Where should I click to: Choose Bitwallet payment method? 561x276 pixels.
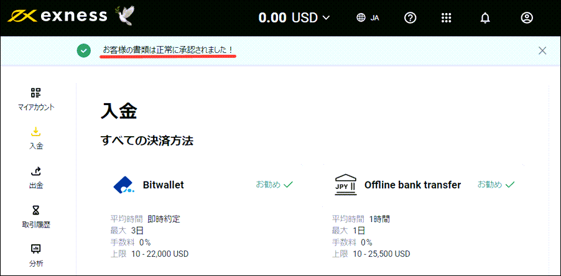[164, 185]
